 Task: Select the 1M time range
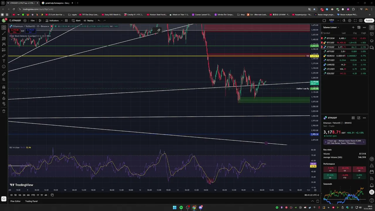[20, 195]
